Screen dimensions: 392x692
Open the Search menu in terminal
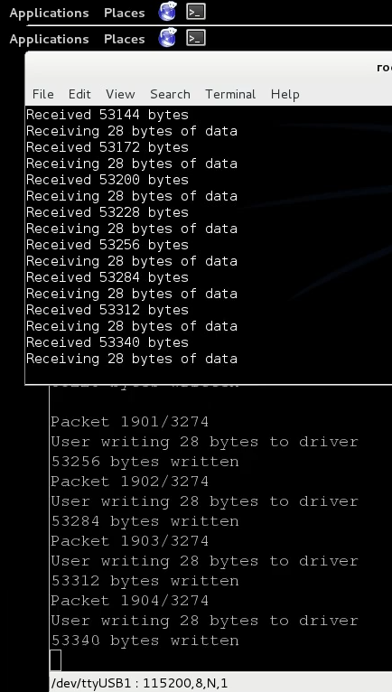click(x=170, y=94)
